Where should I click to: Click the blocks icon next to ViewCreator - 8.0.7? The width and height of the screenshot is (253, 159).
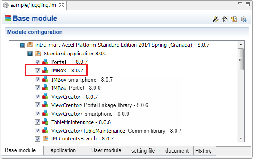click(x=46, y=97)
